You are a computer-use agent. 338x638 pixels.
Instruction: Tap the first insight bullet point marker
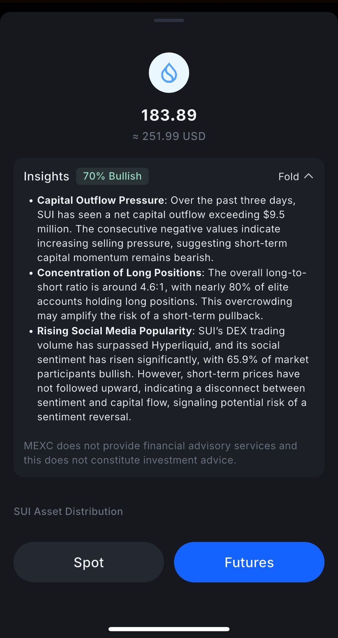(31, 201)
